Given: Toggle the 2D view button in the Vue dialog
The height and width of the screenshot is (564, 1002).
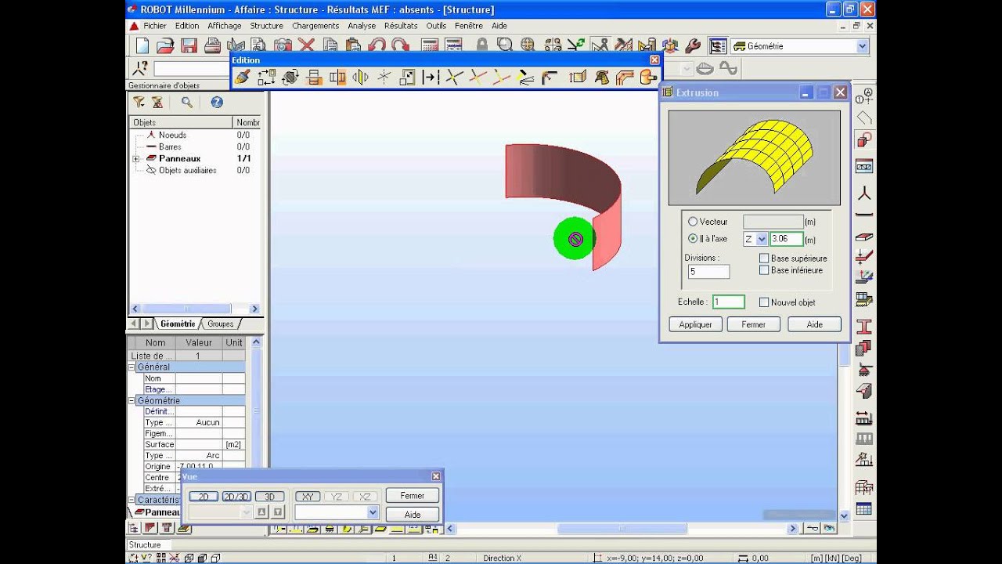Looking at the screenshot, I should pos(204,497).
